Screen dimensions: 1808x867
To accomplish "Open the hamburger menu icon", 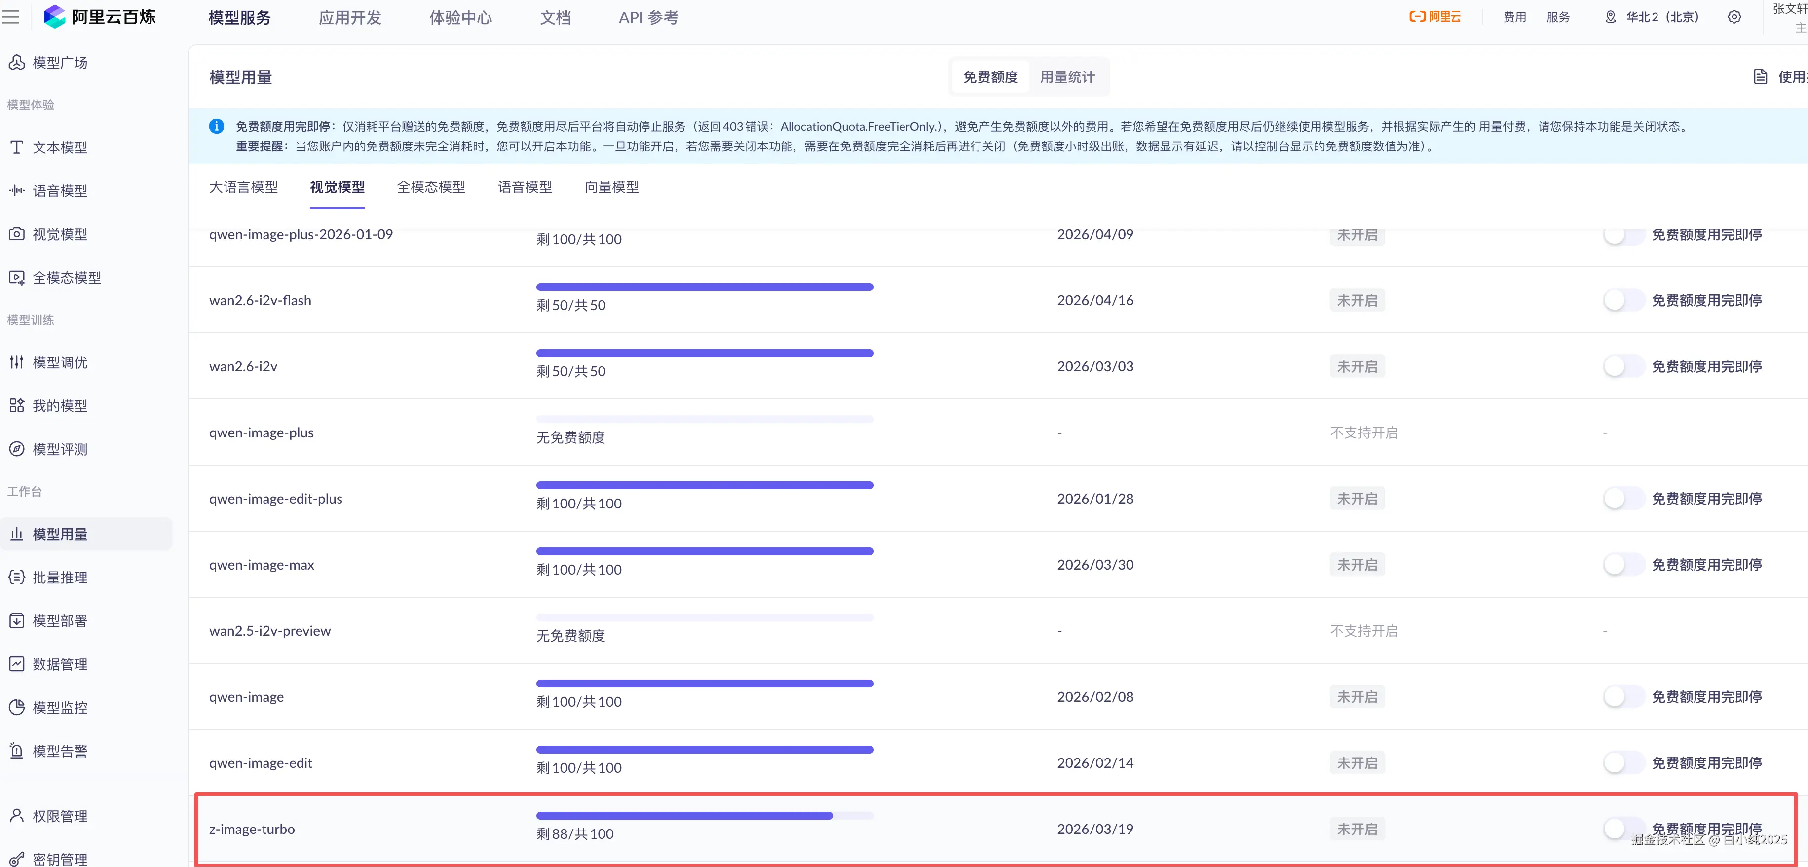I will [11, 17].
